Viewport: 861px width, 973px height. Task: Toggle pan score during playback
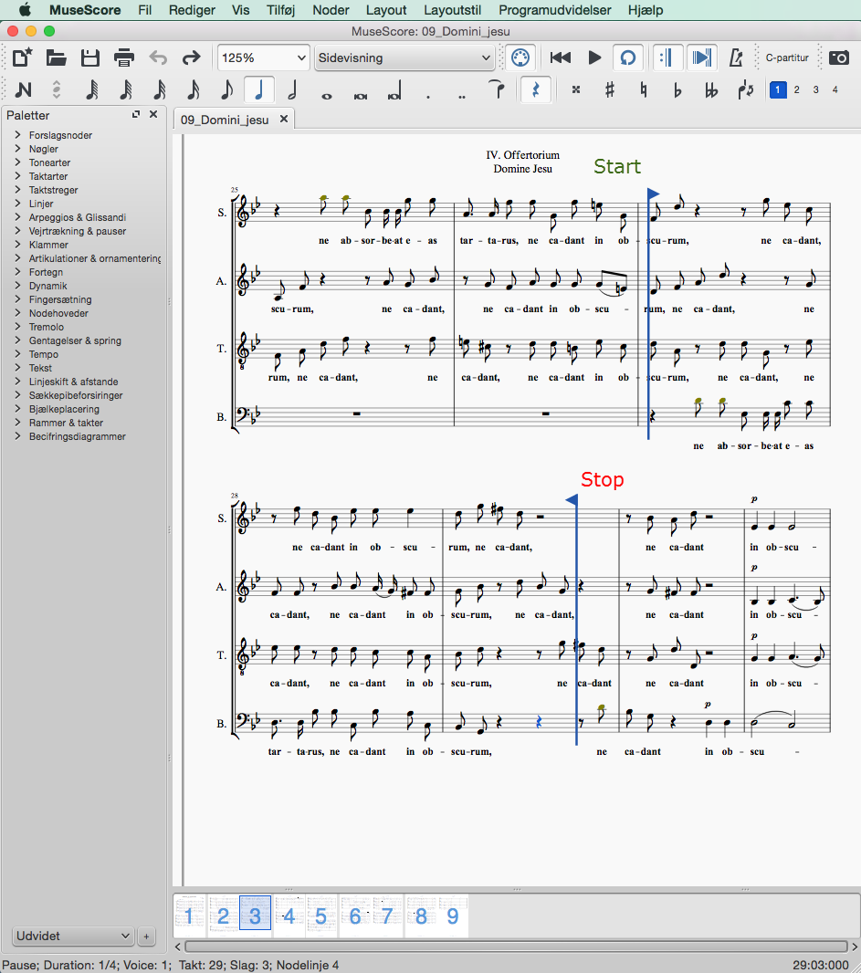click(x=702, y=58)
